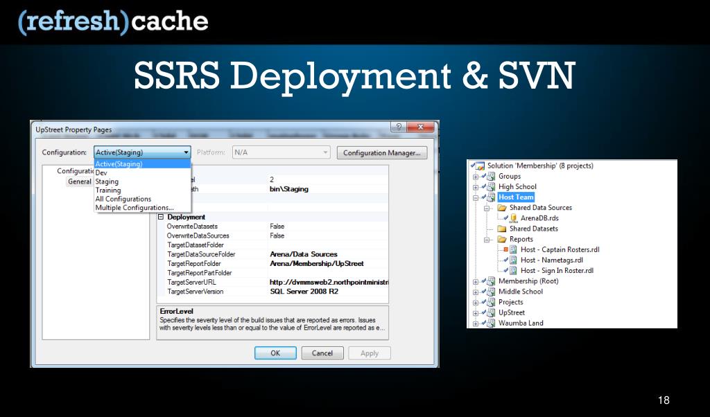Viewport: 710px width, 417px height.
Task: Close the Configuration dropdown via its arrow
Action: tap(186, 152)
